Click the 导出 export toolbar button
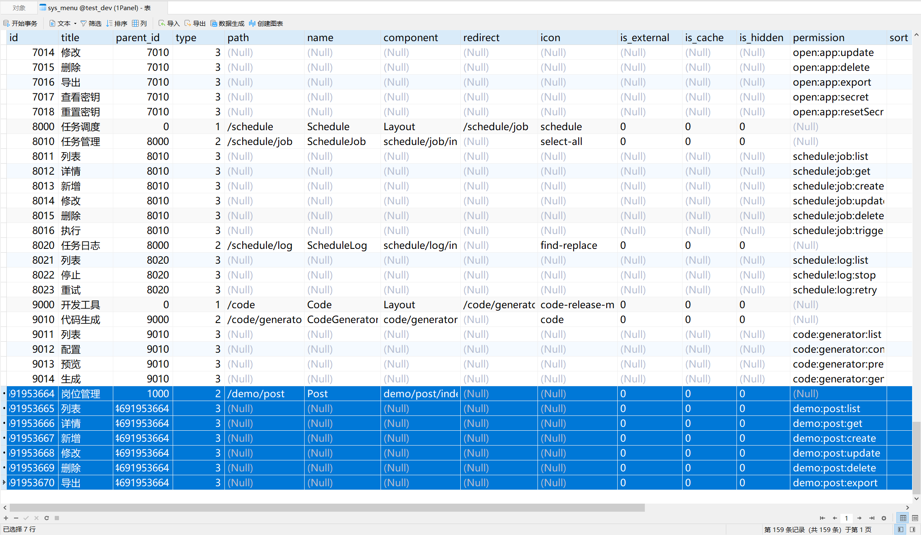 195,23
